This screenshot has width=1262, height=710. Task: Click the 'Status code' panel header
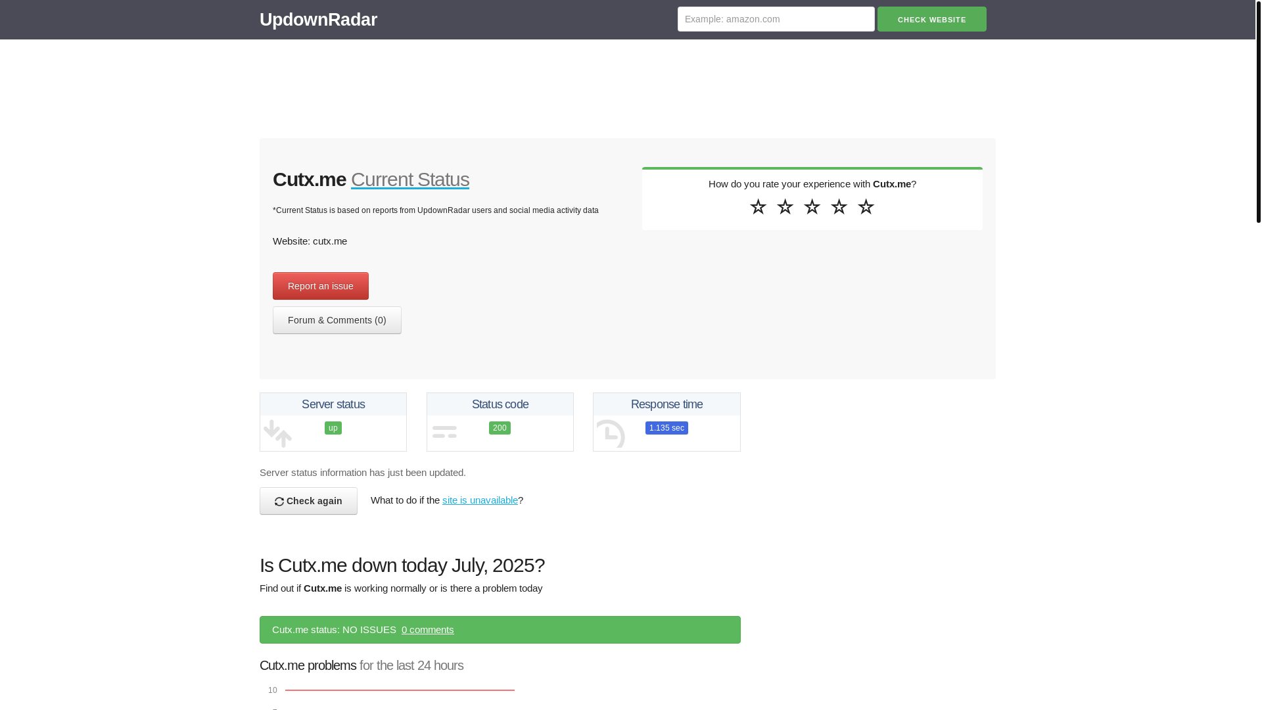coord(500,404)
